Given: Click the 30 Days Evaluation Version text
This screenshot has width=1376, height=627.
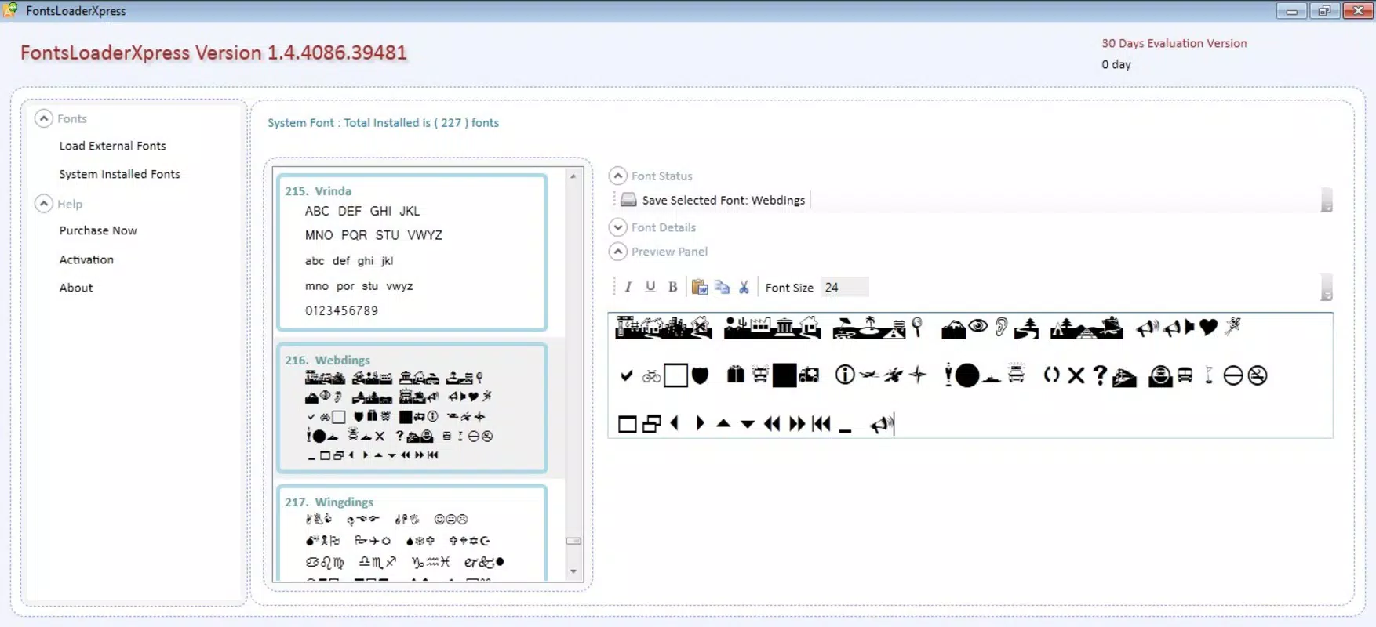Looking at the screenshot, I should click(x=1174, y=43).
